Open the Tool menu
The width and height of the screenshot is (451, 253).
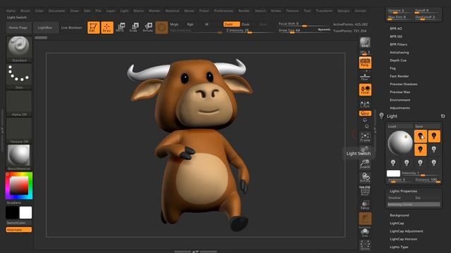coord(307,11)
